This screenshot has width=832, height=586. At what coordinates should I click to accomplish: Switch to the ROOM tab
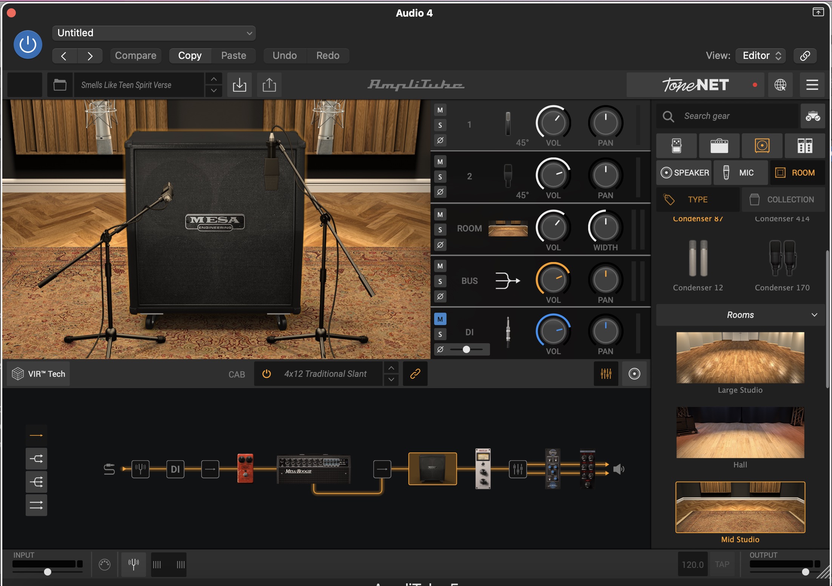(x=797, y=173)
